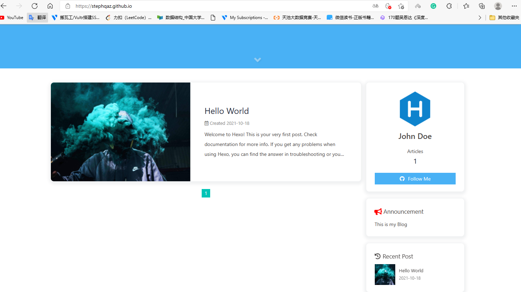Open the My Subscriptions bookmark

(x=245, y=17)
